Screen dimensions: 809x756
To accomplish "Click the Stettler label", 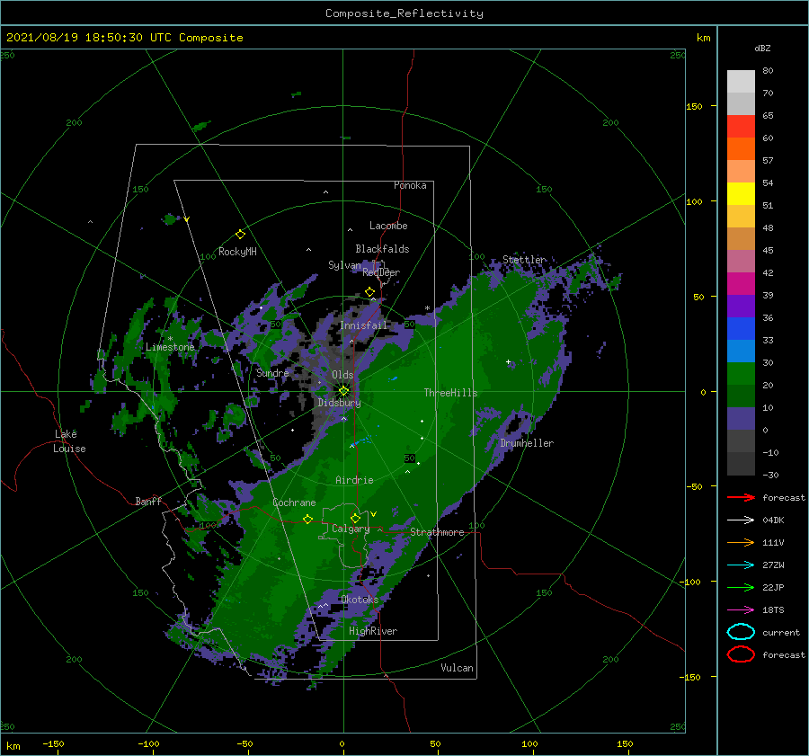I will [524, 260].
